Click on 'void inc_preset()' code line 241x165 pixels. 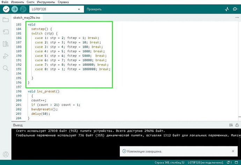point(44,92)
